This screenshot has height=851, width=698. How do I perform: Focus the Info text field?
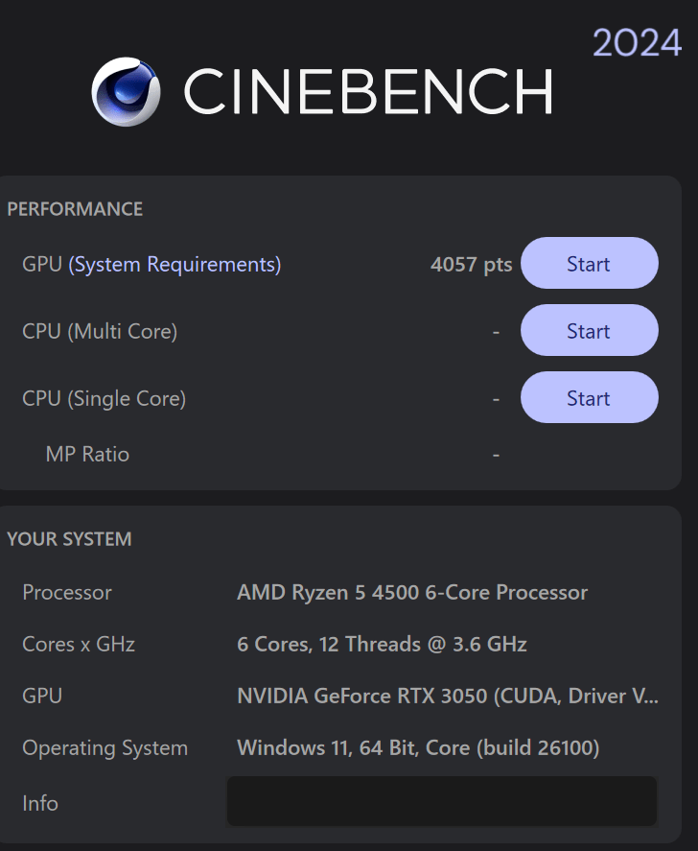[x=441, y=802]
